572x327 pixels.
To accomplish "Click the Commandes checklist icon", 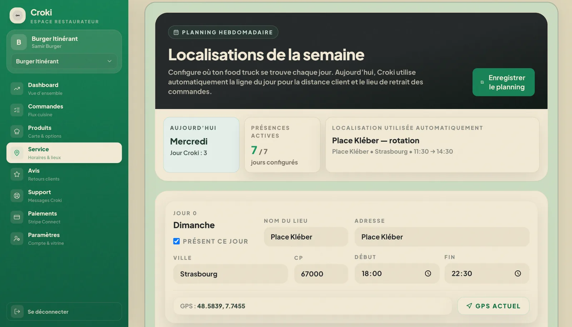I will [x=17, y=110].
